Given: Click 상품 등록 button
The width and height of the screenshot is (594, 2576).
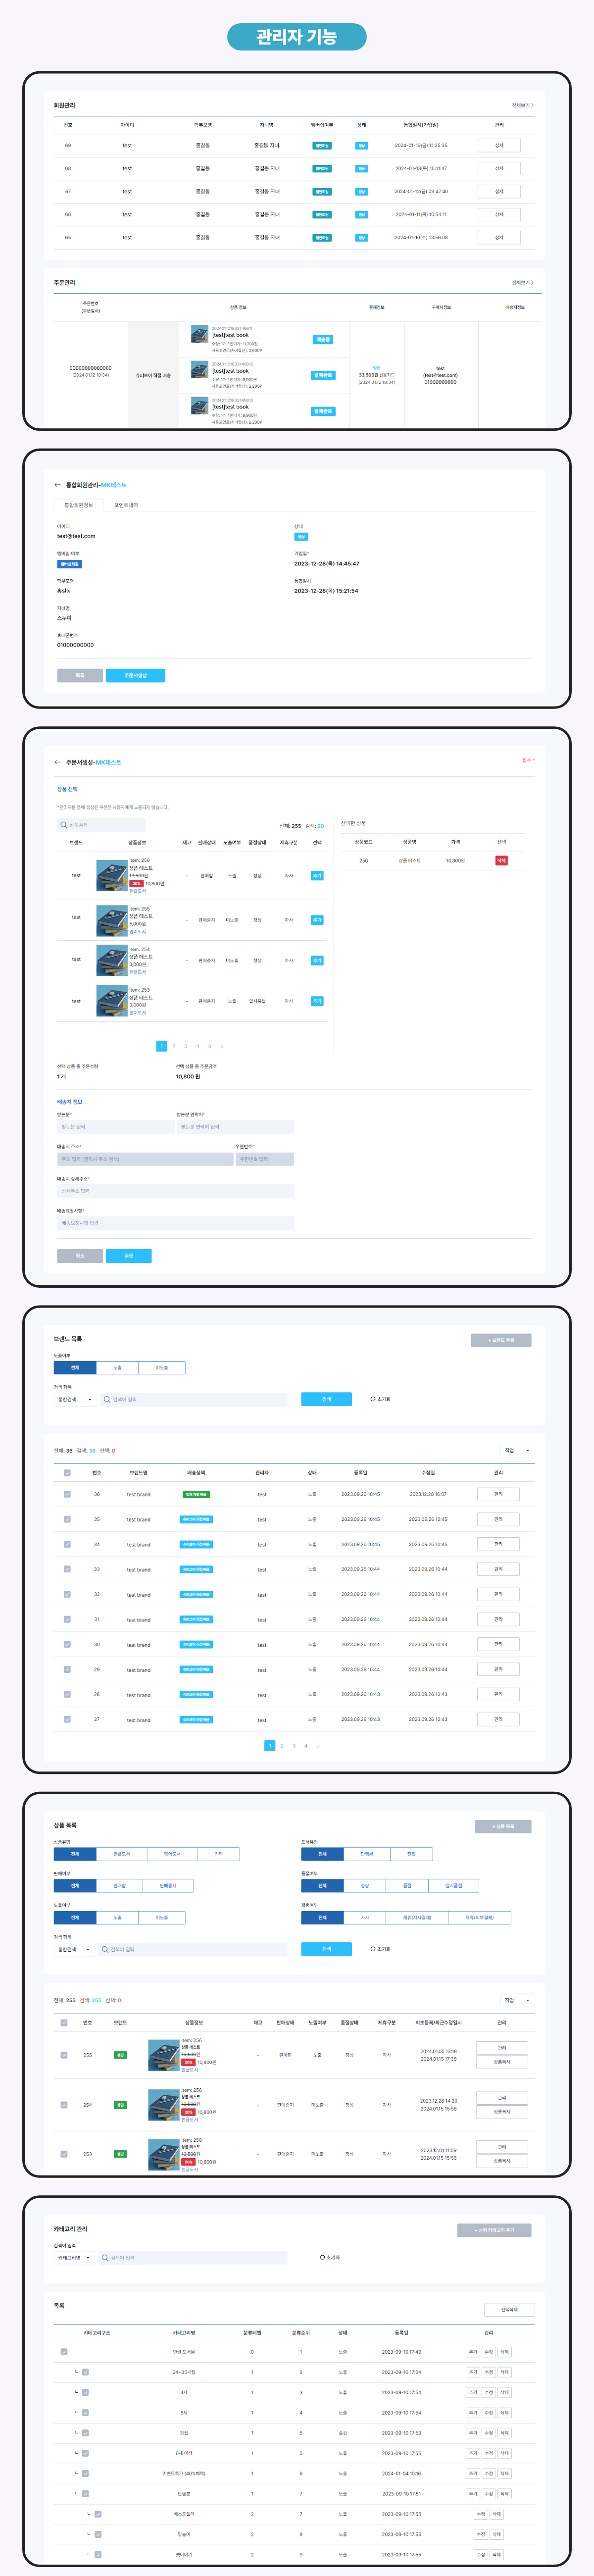Looking at the screenshot, I should (x=503, y=1826).
